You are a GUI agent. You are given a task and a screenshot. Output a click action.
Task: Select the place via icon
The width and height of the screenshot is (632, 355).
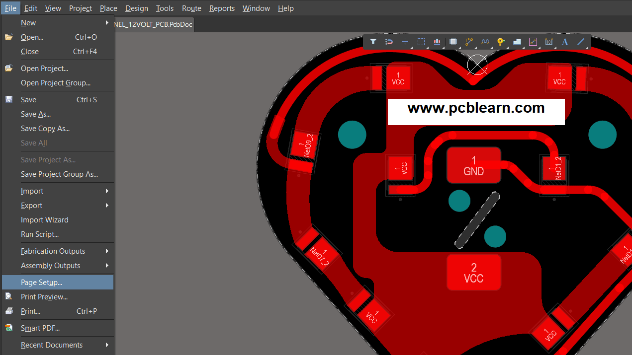[501, 42]
